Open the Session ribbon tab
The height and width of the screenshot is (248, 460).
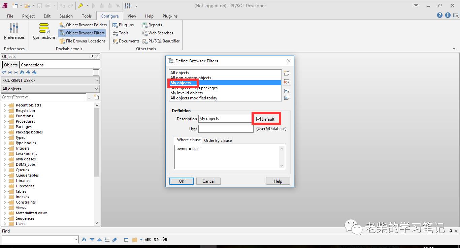pyautogui.click(x=66, y=16)
